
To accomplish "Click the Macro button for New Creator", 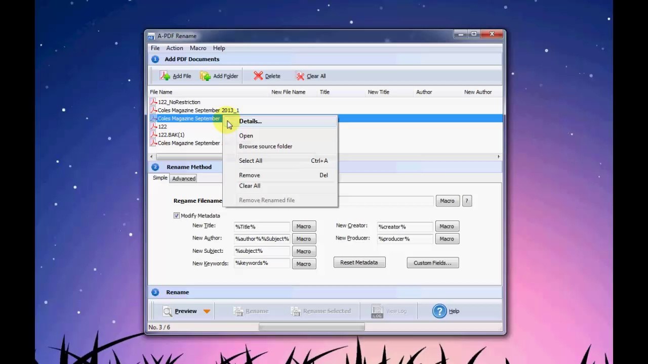I will pos(447,226).
